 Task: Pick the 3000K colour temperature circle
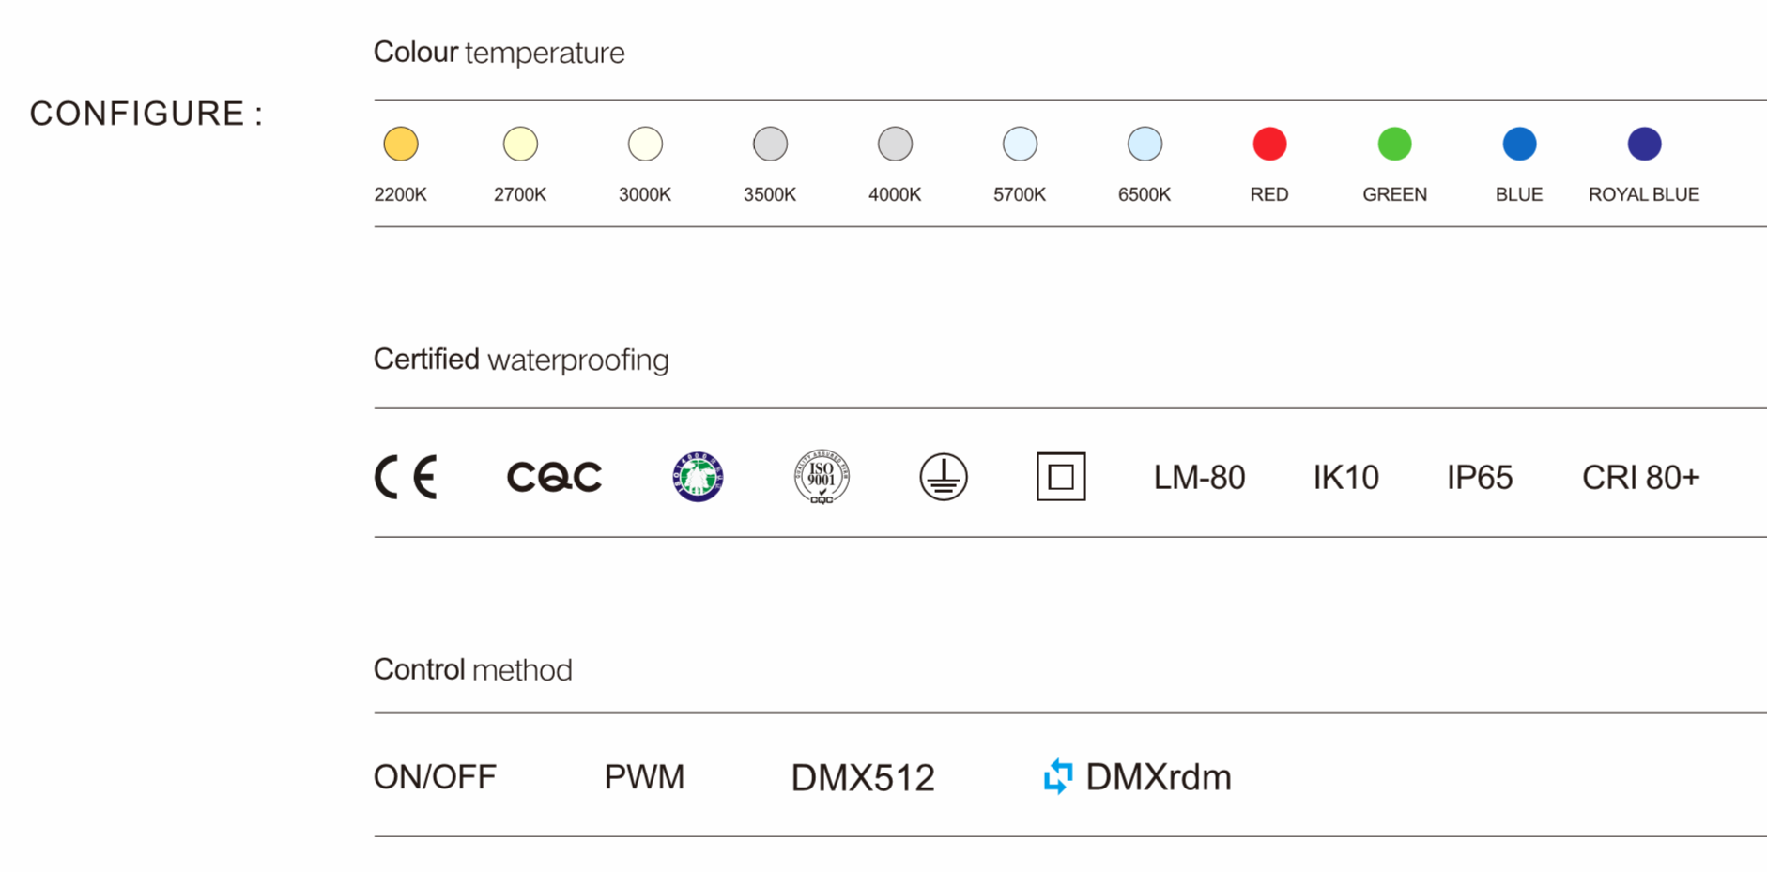click(x=645, y=145)
